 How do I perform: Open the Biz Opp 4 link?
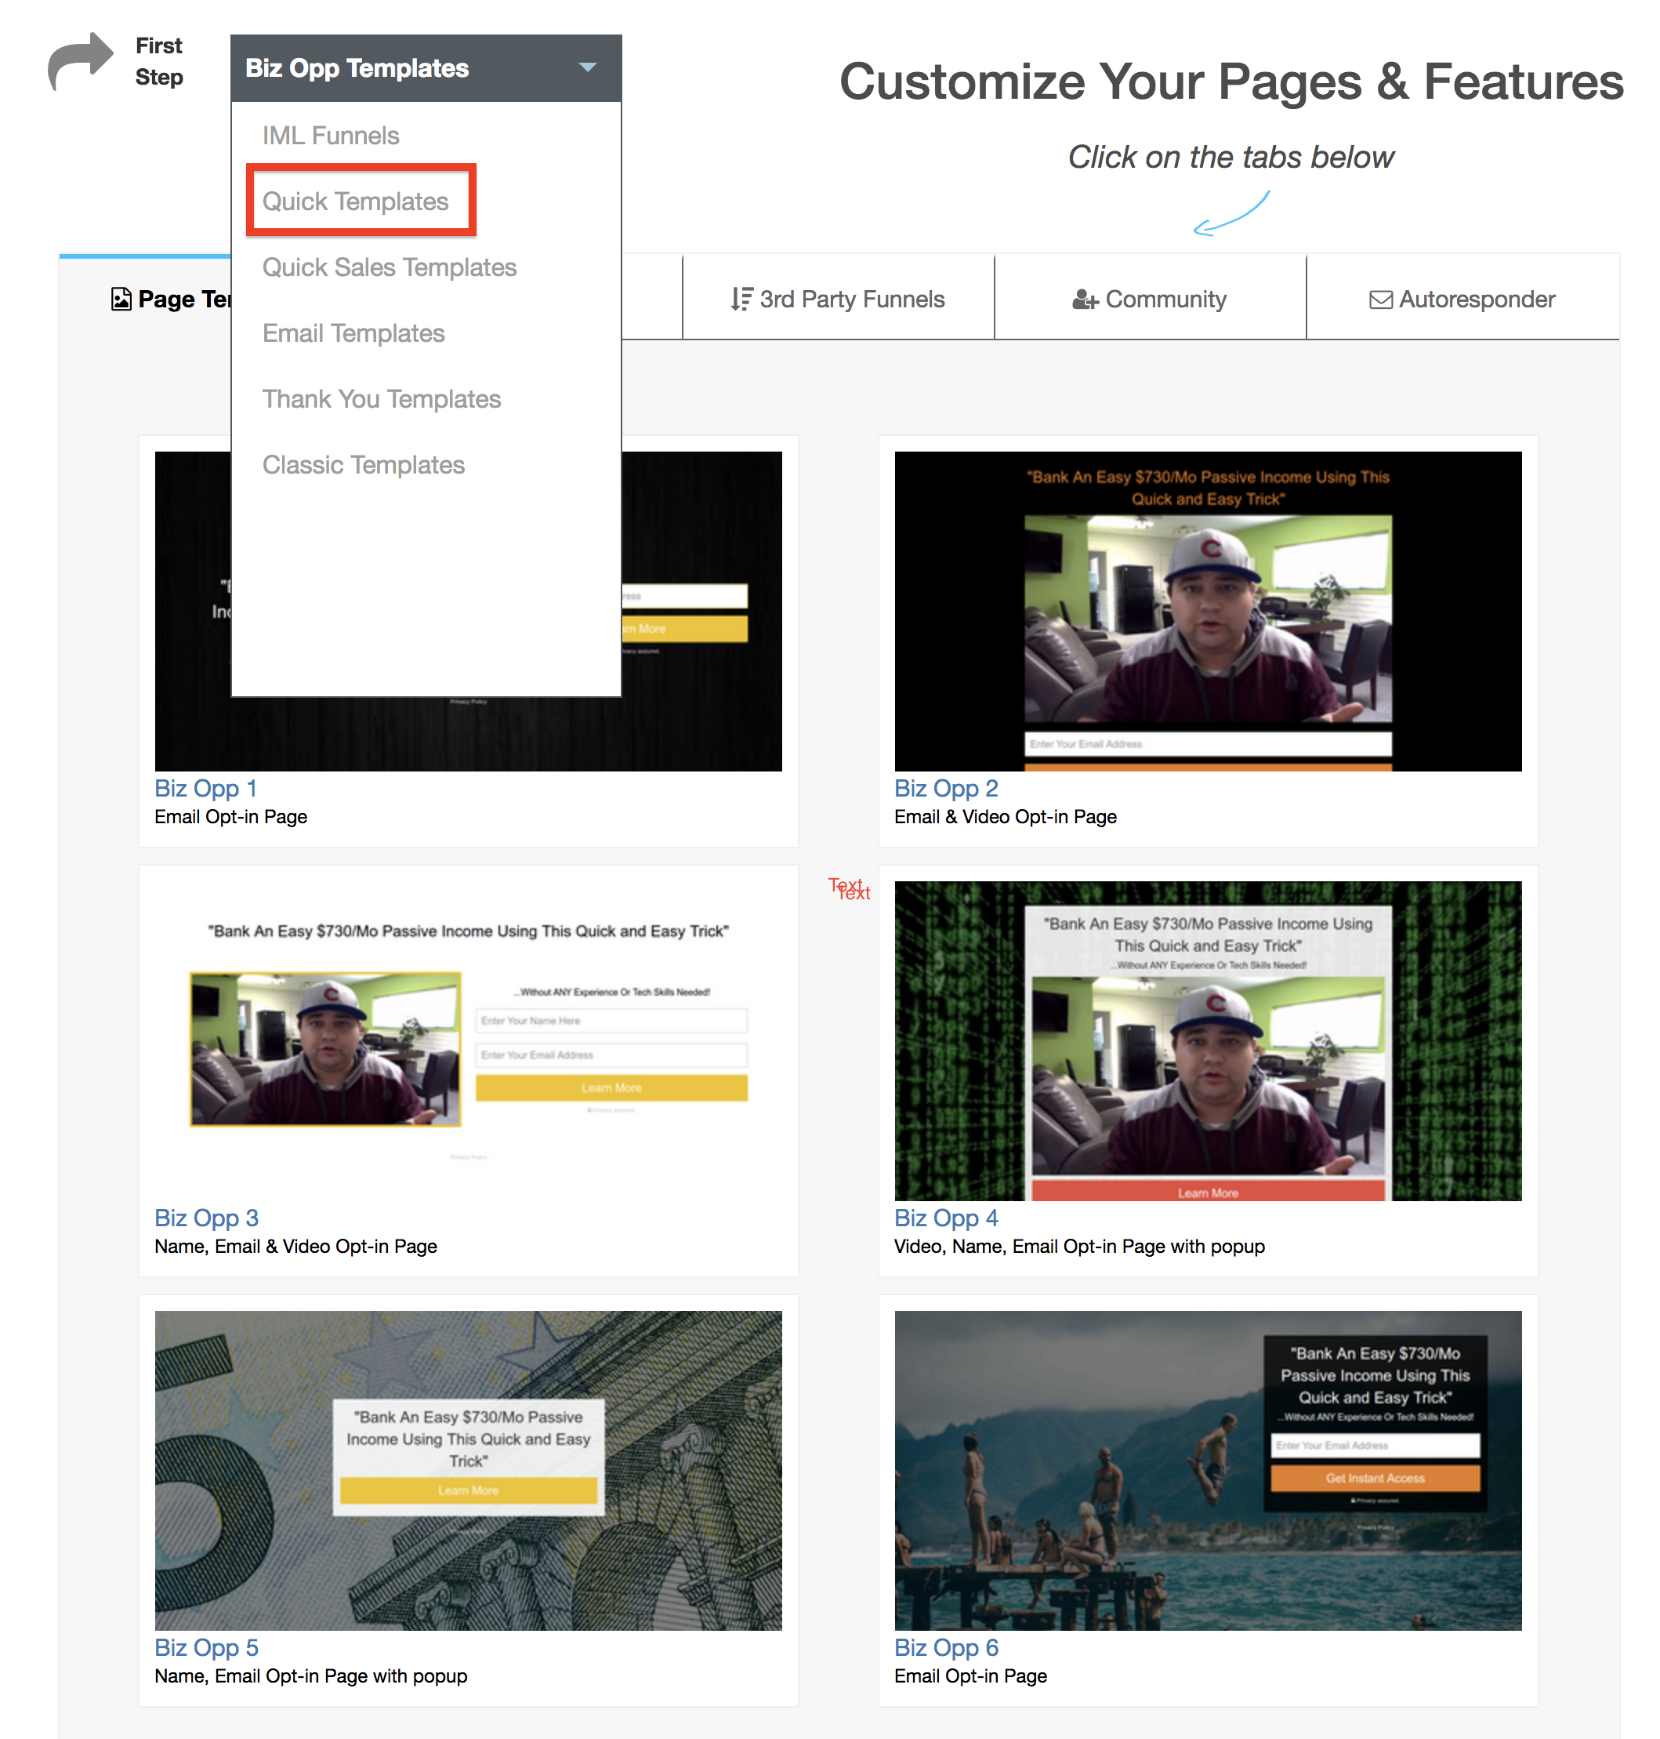point(946,1218)
